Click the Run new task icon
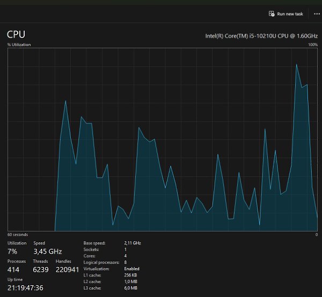This screenshot has width=322, height=297. (272, 14)
